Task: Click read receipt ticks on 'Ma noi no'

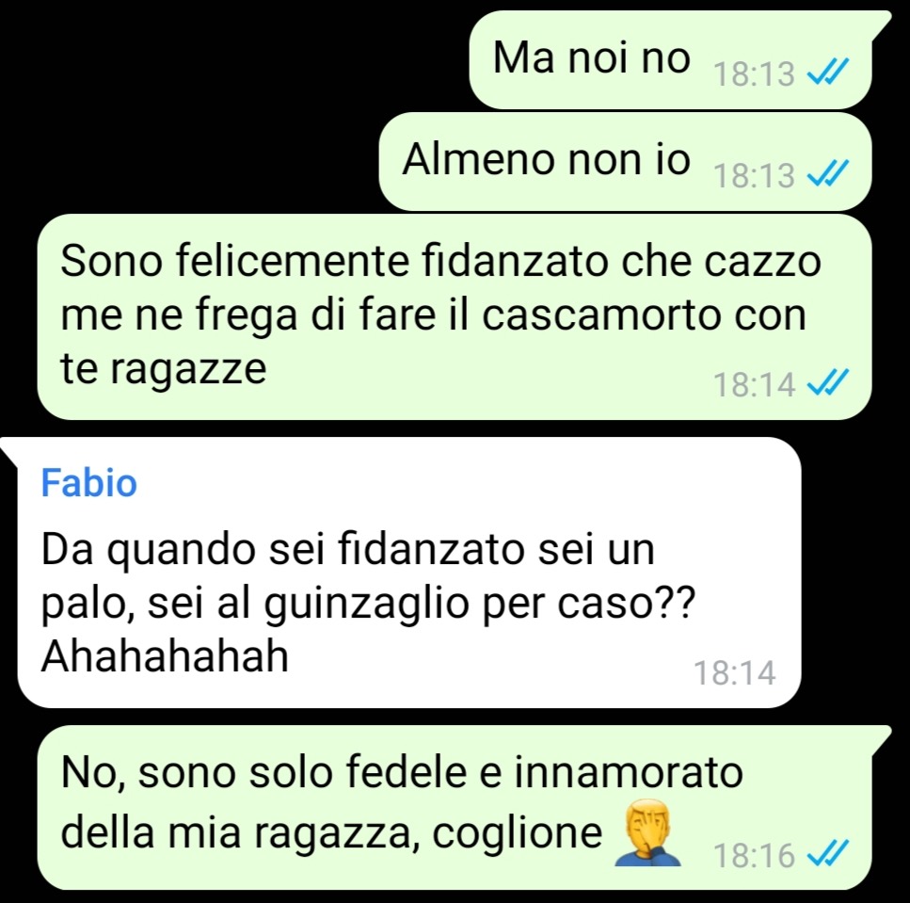Action: [x=829, y=72]
